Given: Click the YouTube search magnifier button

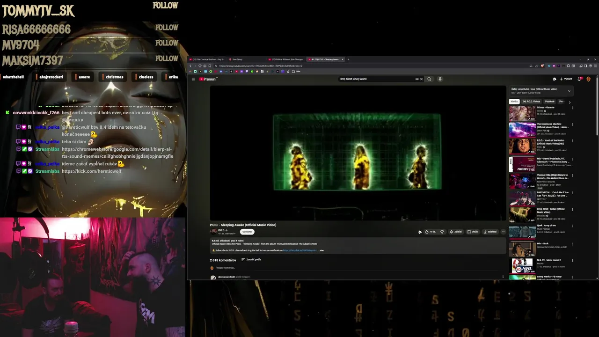Looking at the screenshot, I should pos(429,79).
